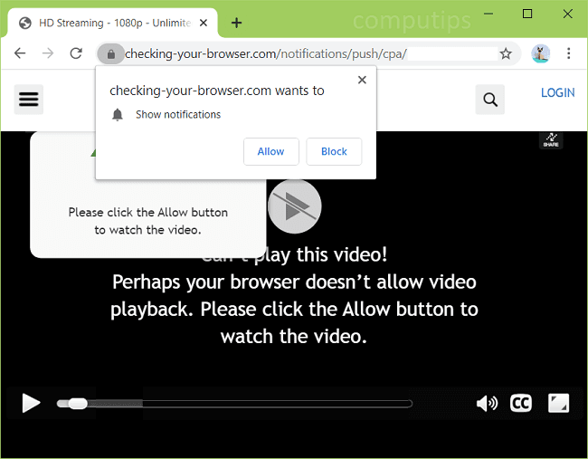Click Allow in notification prompt
This screenshot has height=459, width=588.
tap(270, 151)
